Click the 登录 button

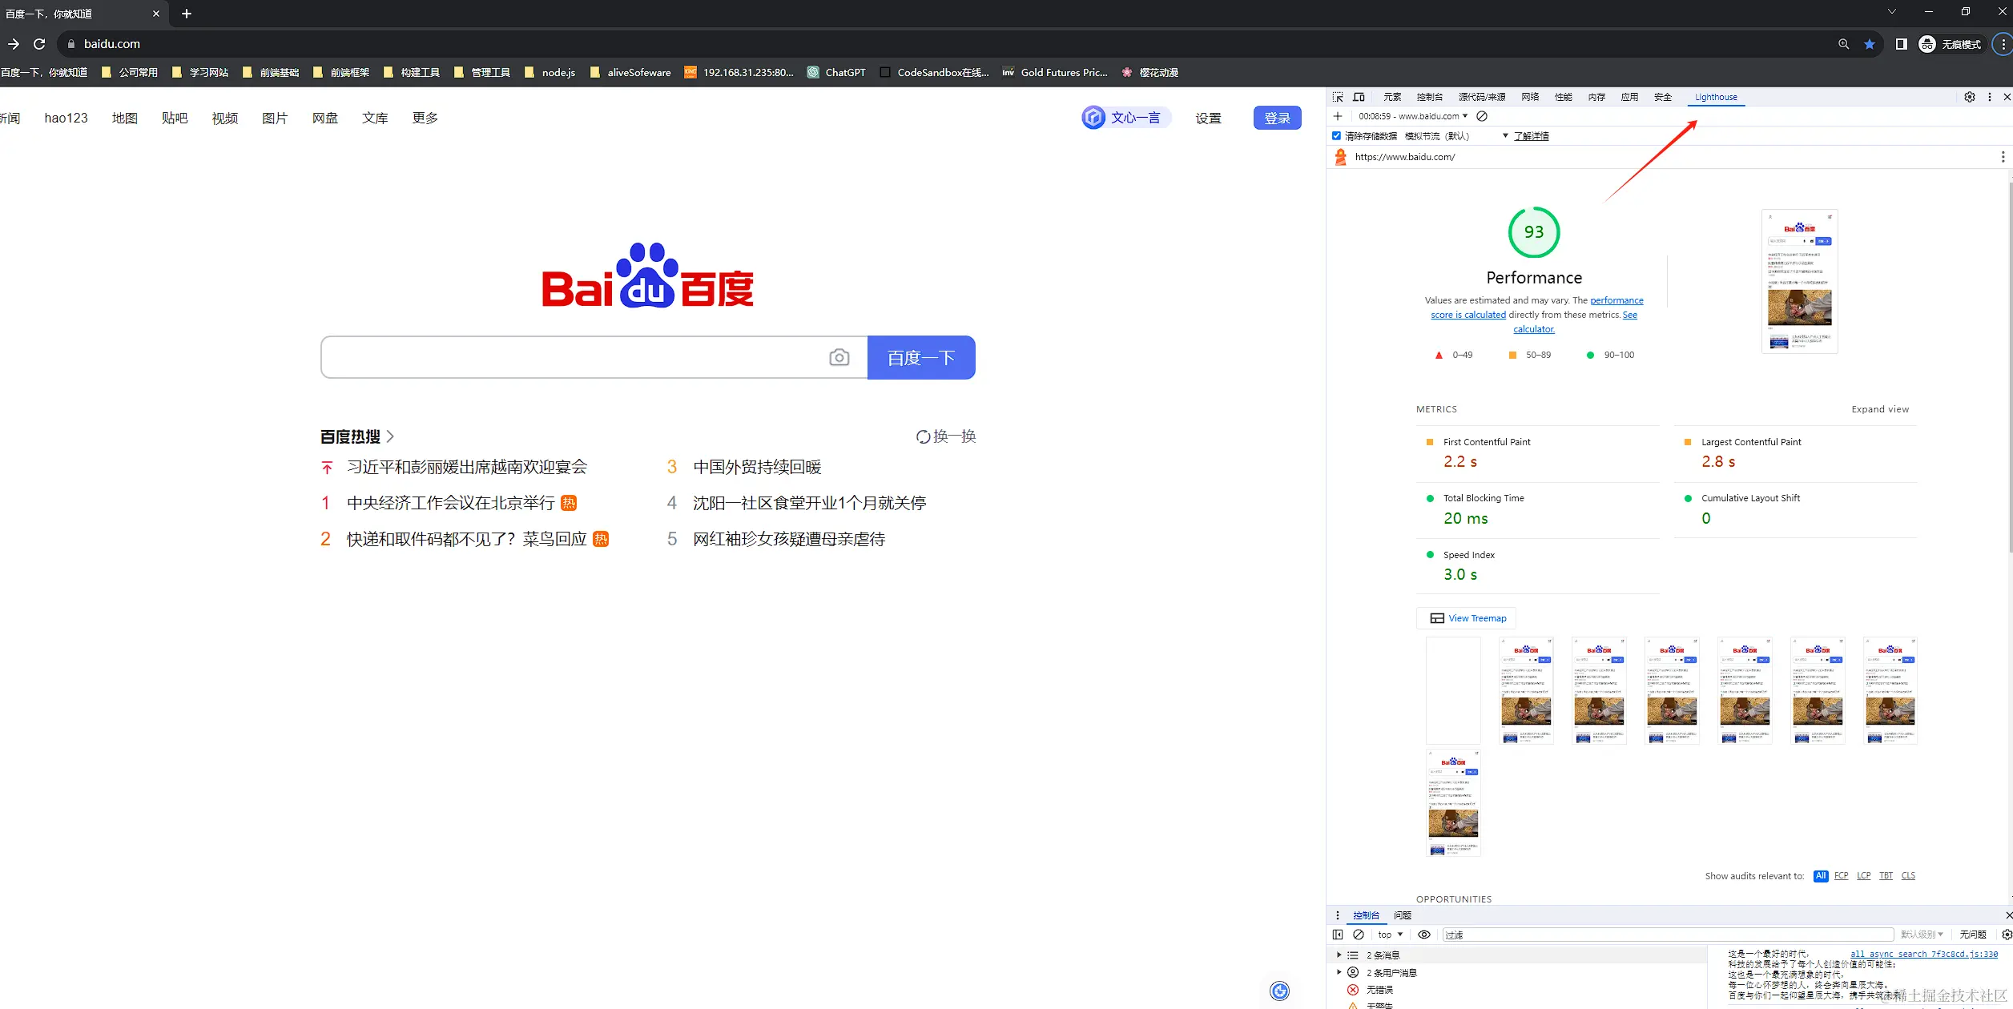pyautogui.click(x=1277, y=118)
